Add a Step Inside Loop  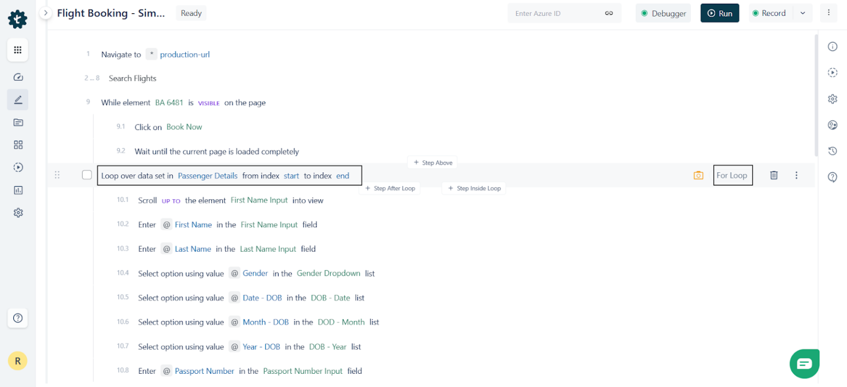[474, 188]
